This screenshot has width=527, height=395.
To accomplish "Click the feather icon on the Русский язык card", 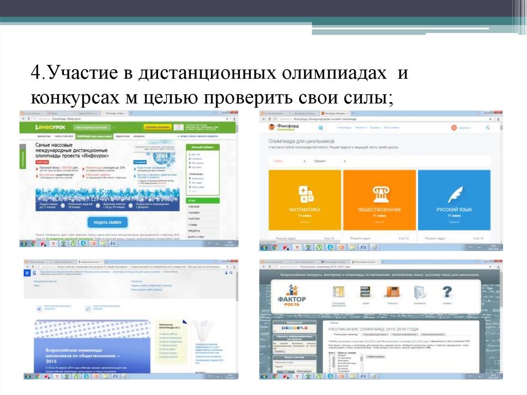I will coord(455,194).
